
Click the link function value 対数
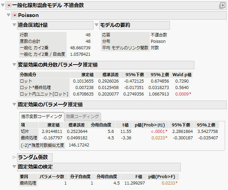(x=155, y=48)
